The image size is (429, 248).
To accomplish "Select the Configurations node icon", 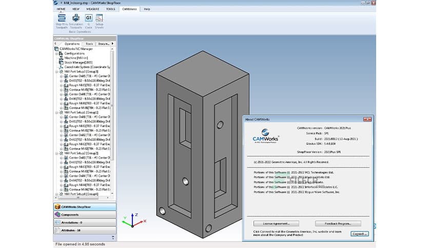I will point(61,53).
